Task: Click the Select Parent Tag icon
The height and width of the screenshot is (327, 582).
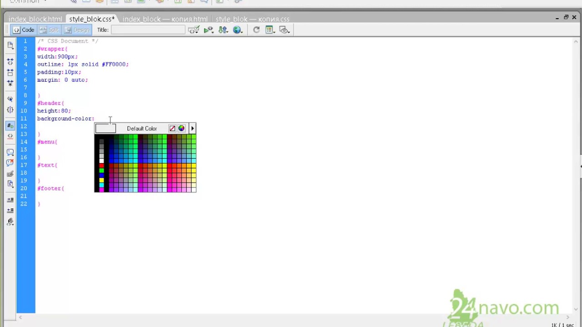Action: click(x=10, y=99)
